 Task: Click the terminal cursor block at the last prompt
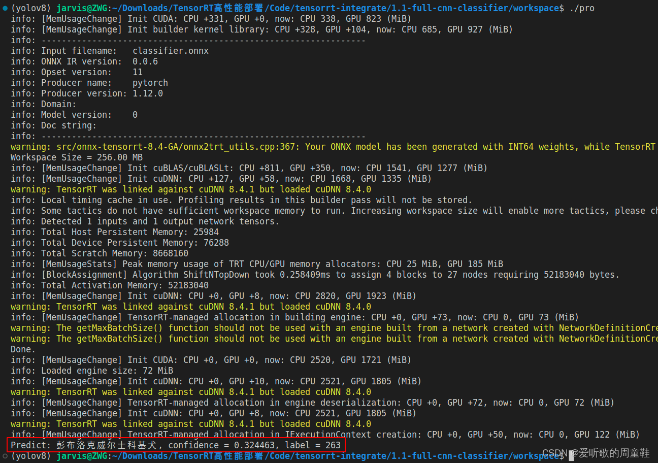(x=571, y=455)
